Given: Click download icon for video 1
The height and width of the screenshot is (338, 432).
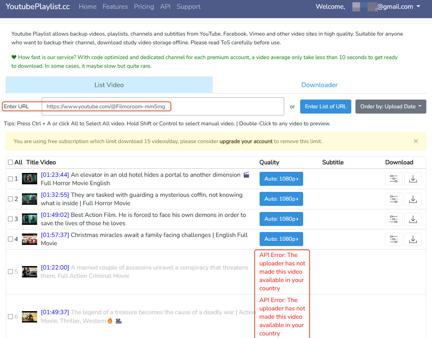Looking at the screenshot, I should pyautogui.click(x=413, y=179).
